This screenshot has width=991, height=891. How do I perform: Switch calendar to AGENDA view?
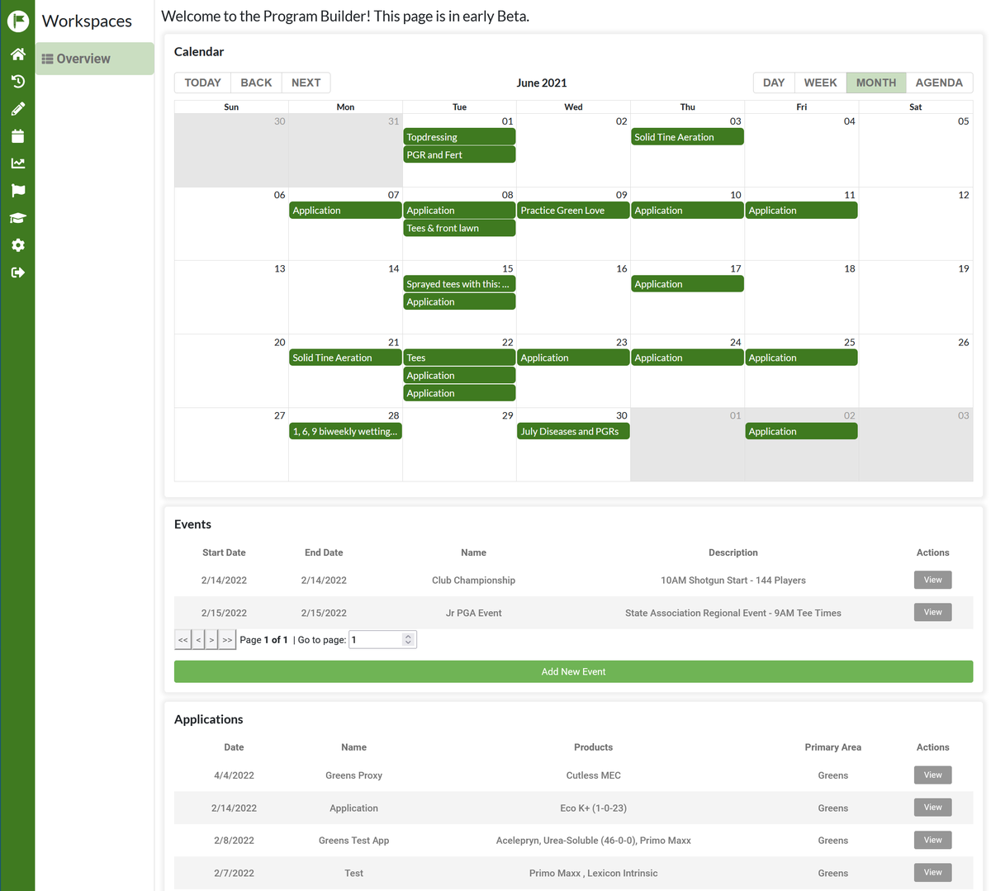(939, 83)
